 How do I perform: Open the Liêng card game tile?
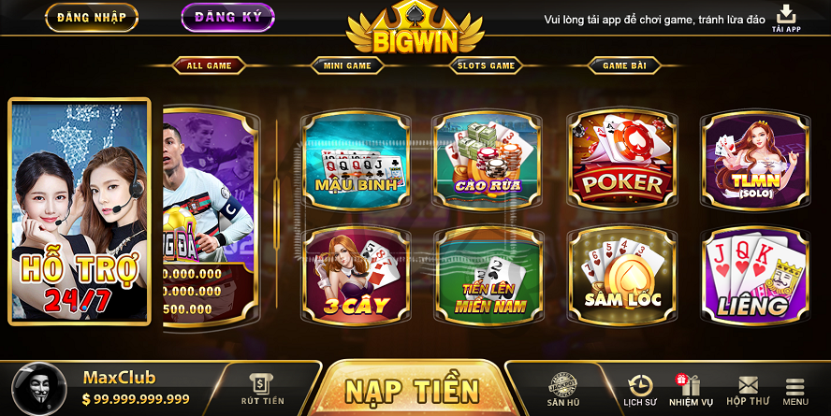[x=756, y=276]
